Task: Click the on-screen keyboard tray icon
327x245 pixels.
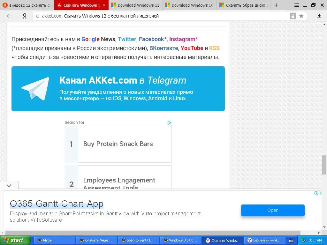Action: 291,241
